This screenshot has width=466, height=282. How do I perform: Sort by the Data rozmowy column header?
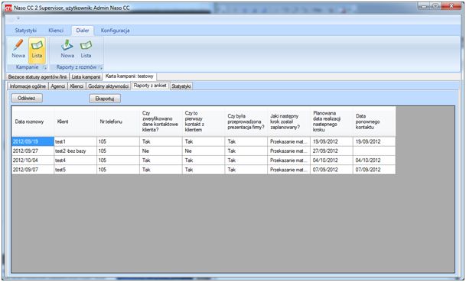33,122
